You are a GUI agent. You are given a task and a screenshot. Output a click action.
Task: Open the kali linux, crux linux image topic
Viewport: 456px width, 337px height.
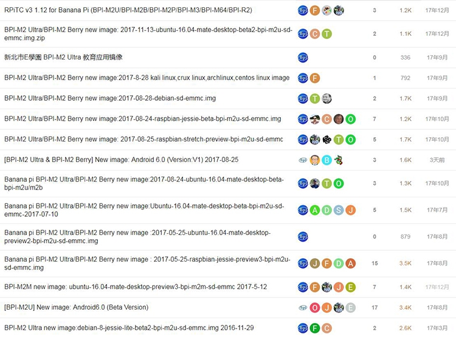pyautogui.click(x=147, y=78)
